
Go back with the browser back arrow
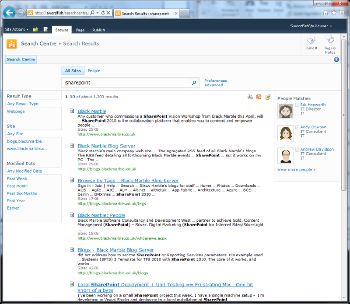click(x=9, y=13)
